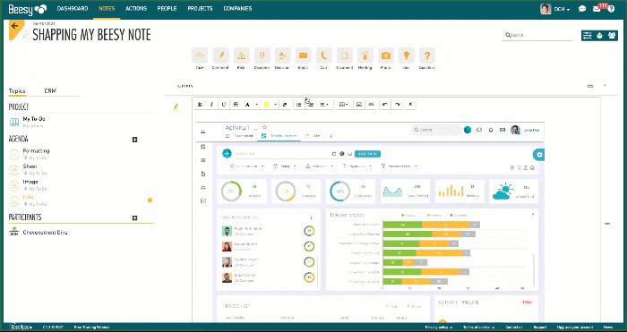Open the People menu item
The height and width of the screenshot is (332, 627).
point(167,8)
